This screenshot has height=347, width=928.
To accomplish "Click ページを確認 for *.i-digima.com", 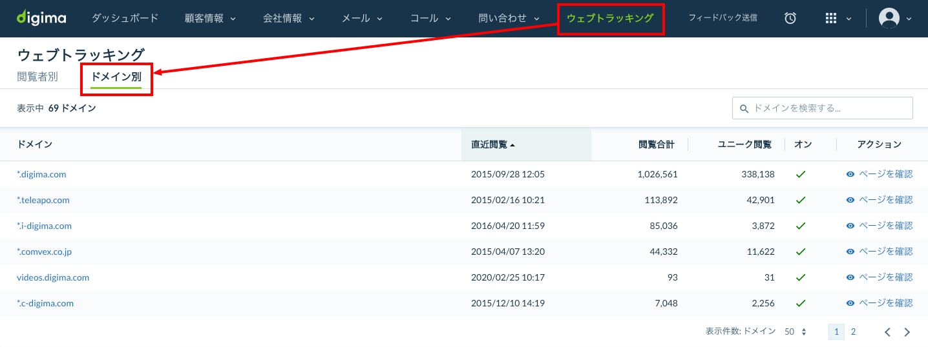I will point(885,226).
